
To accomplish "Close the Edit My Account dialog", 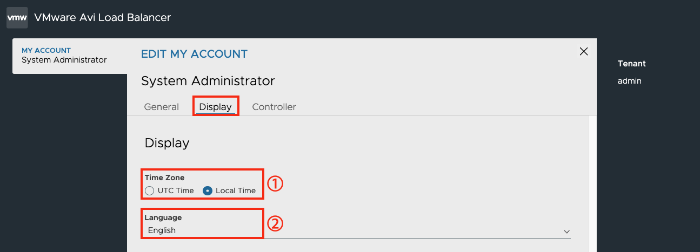I will coord(584,52).
